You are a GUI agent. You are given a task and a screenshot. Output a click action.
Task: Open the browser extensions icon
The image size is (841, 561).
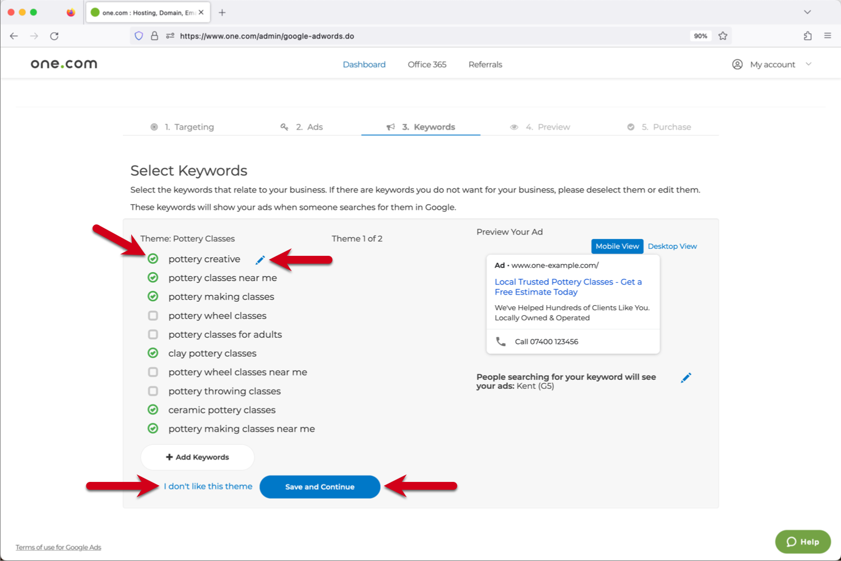[x=807, y=36]
